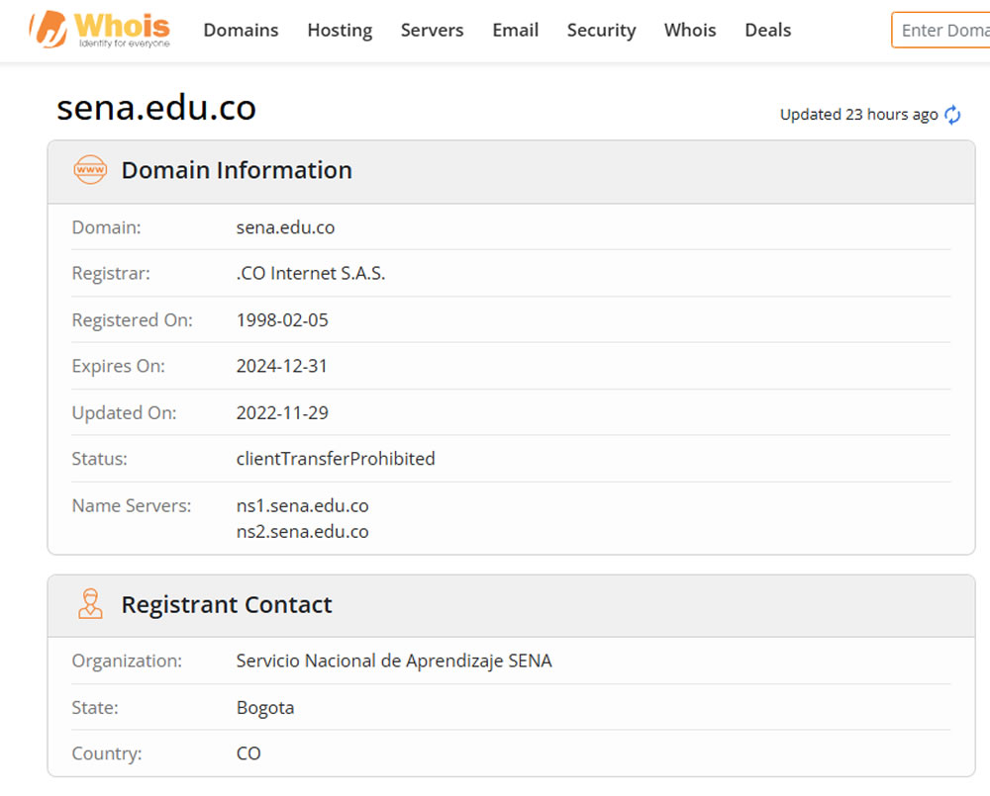Open the Servers menu

click(432, 31)
